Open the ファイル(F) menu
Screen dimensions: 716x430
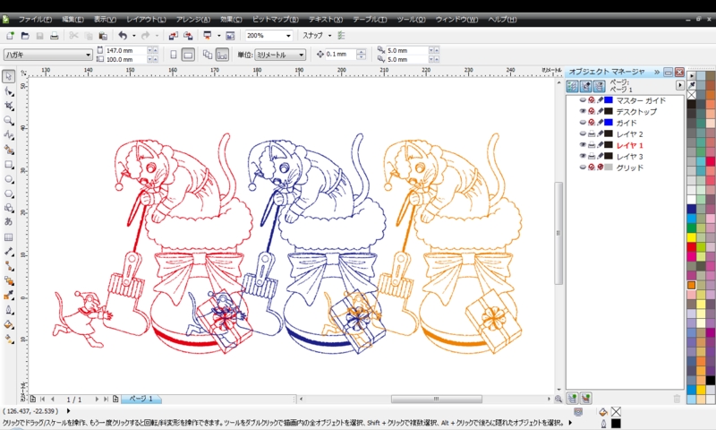(x=35, y=19)
